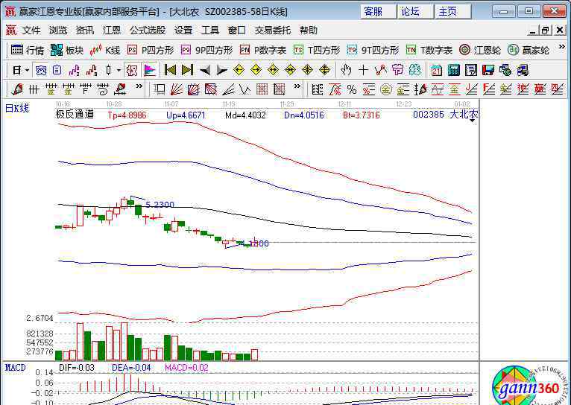Click the yellow diamond left-arrow icon

[x=239, y=70]
